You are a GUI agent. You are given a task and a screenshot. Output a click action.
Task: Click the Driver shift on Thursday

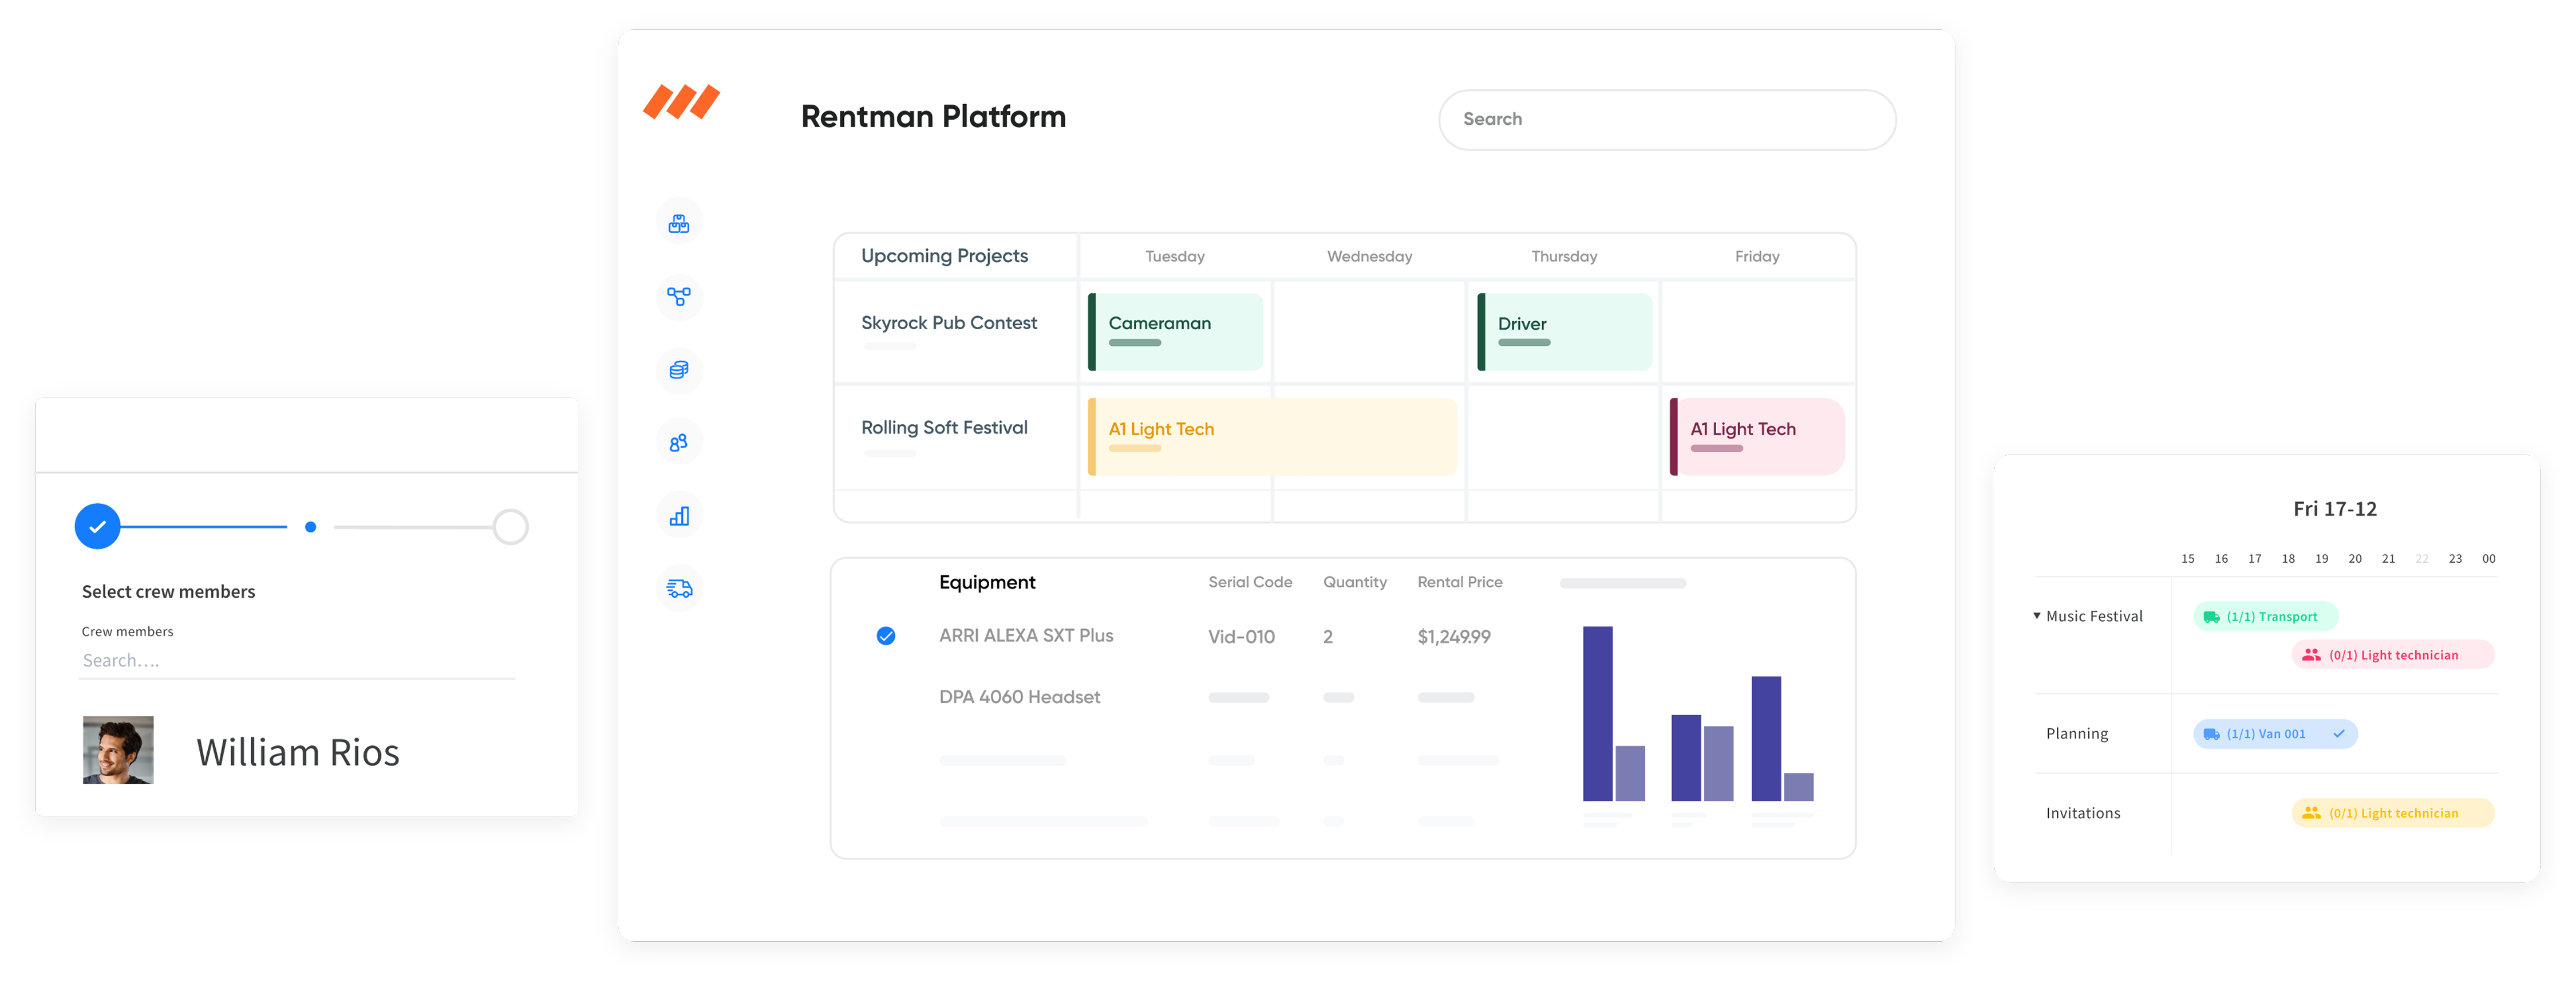[x=1564, y=331]
